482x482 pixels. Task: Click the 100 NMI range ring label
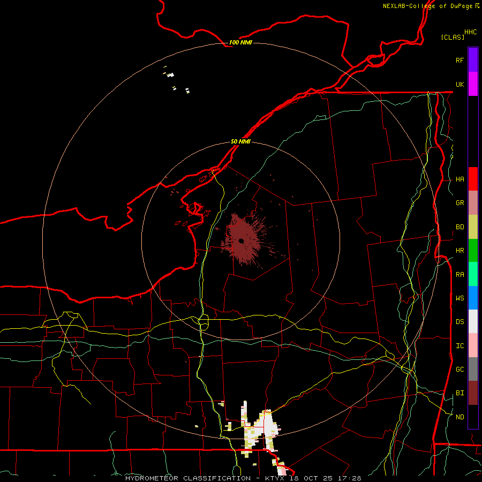tap(240, 42)
